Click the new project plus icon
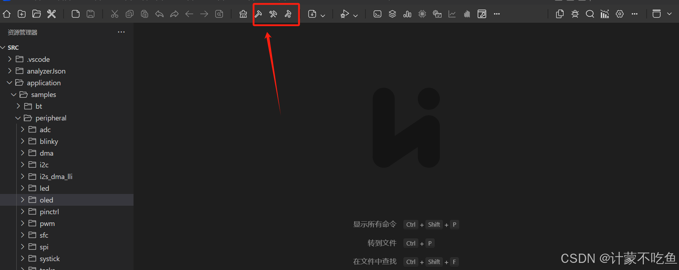The height and width of the screenshot is (270, 679). [x=22, y=14]
